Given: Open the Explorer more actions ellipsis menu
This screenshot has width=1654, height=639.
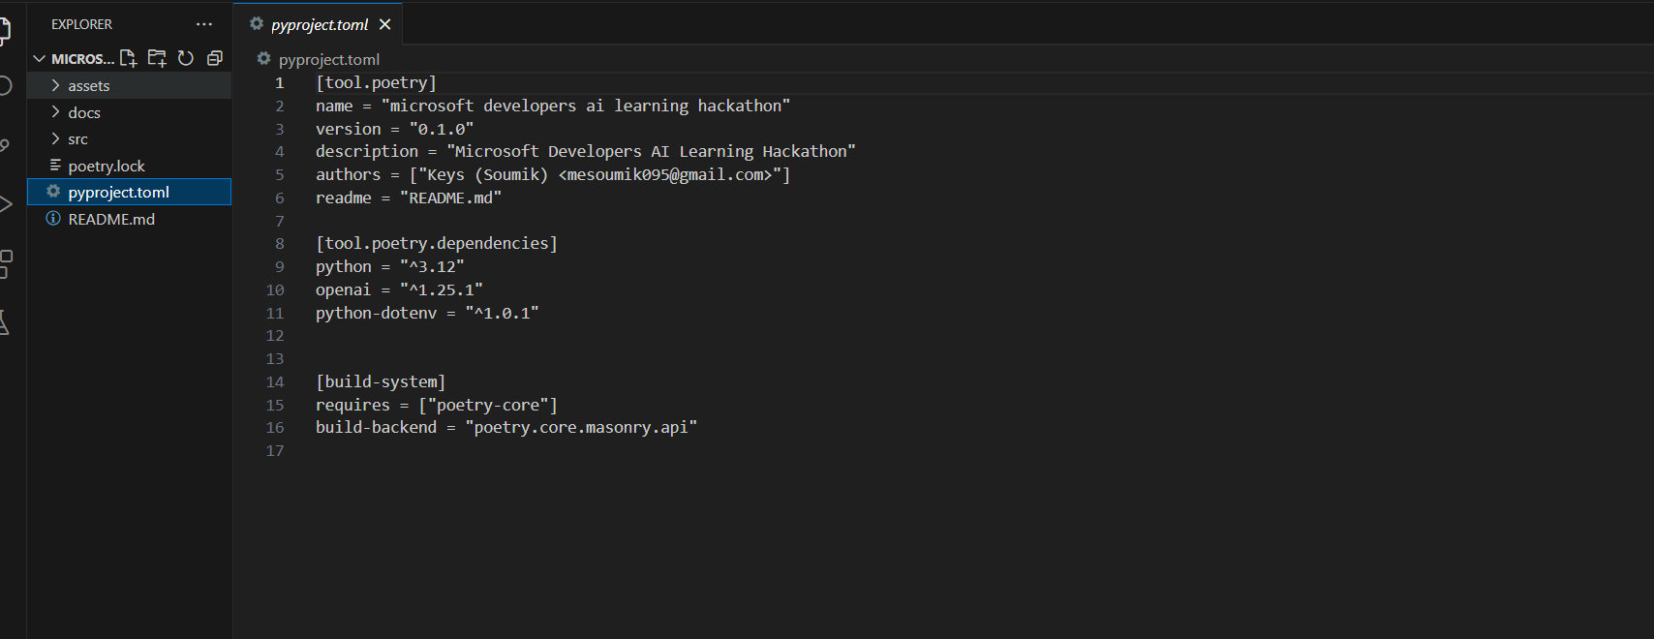Looking at the screenshot, I should pos(204,24).
